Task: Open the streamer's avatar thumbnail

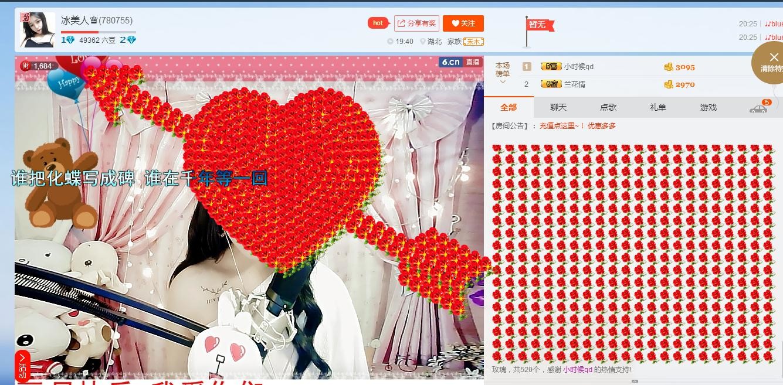Action: [38, 30]
